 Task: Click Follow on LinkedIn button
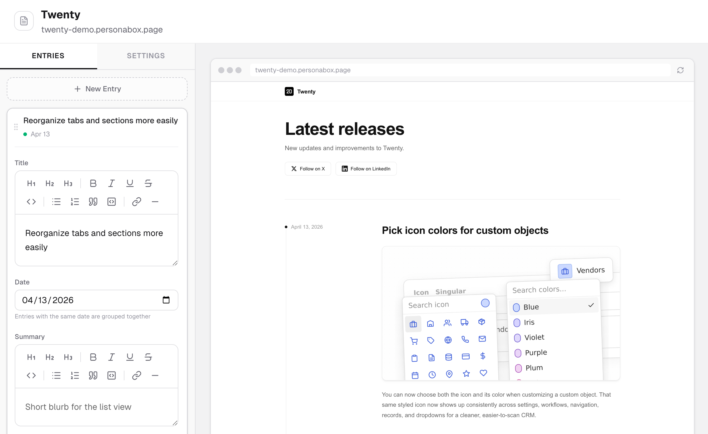(x=366, y=169)
